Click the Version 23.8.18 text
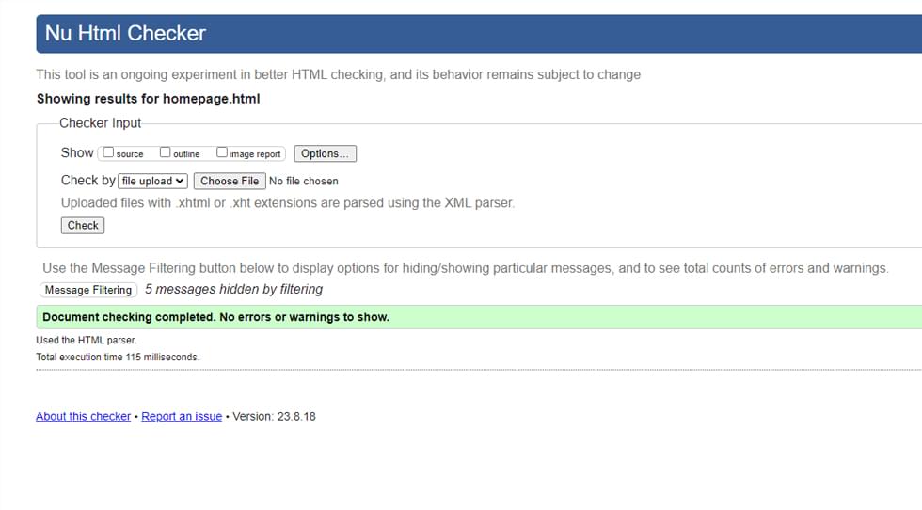922x510 pixels. (274, 417)
